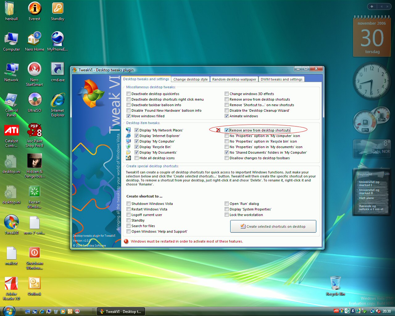395x316 pixels.
Task: Select the Restart Windows desktop shortcut
Action: (35, 196)
